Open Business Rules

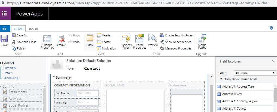(x=126, y=42)
